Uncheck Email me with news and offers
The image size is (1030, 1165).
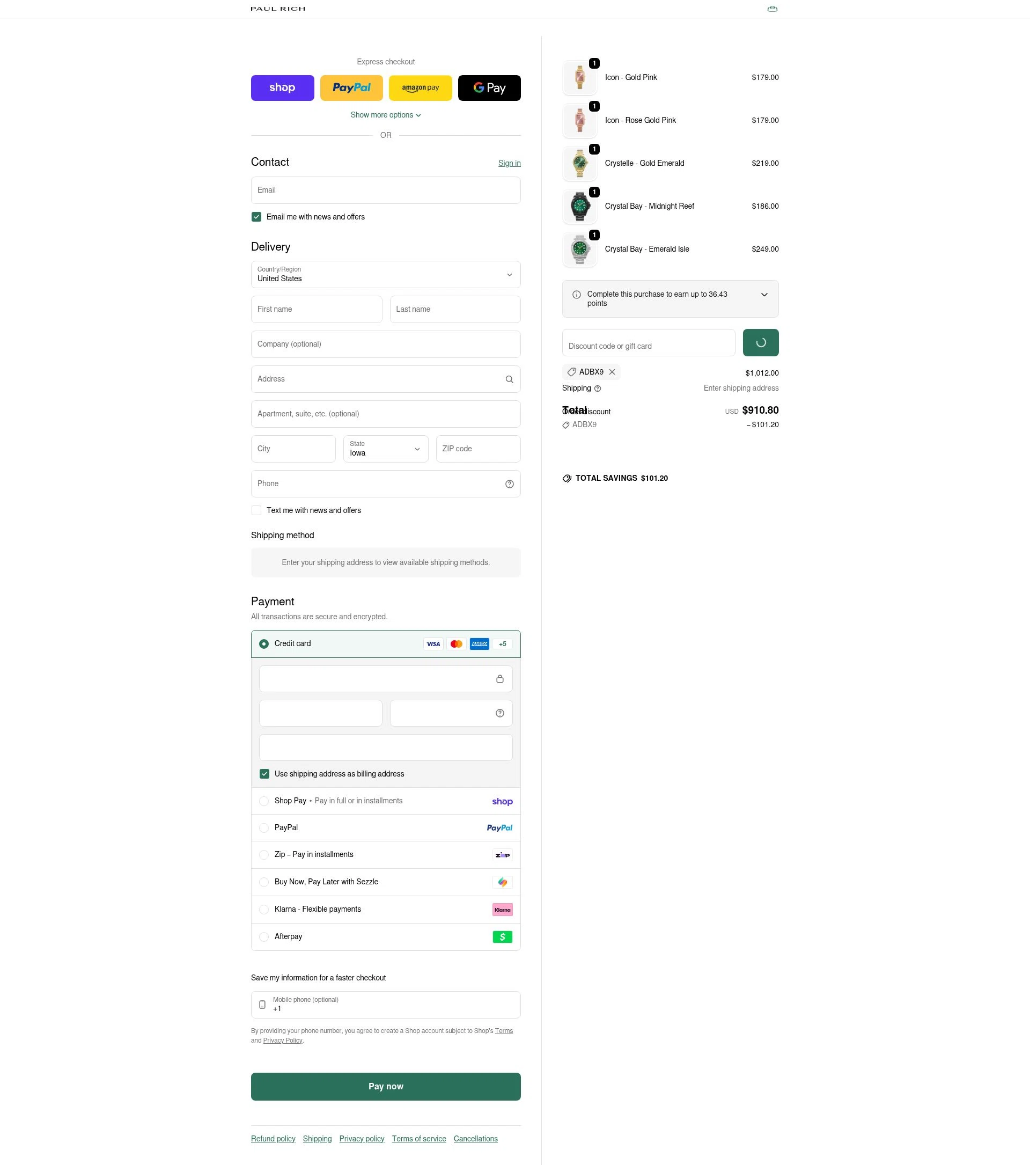click(256, 217)
